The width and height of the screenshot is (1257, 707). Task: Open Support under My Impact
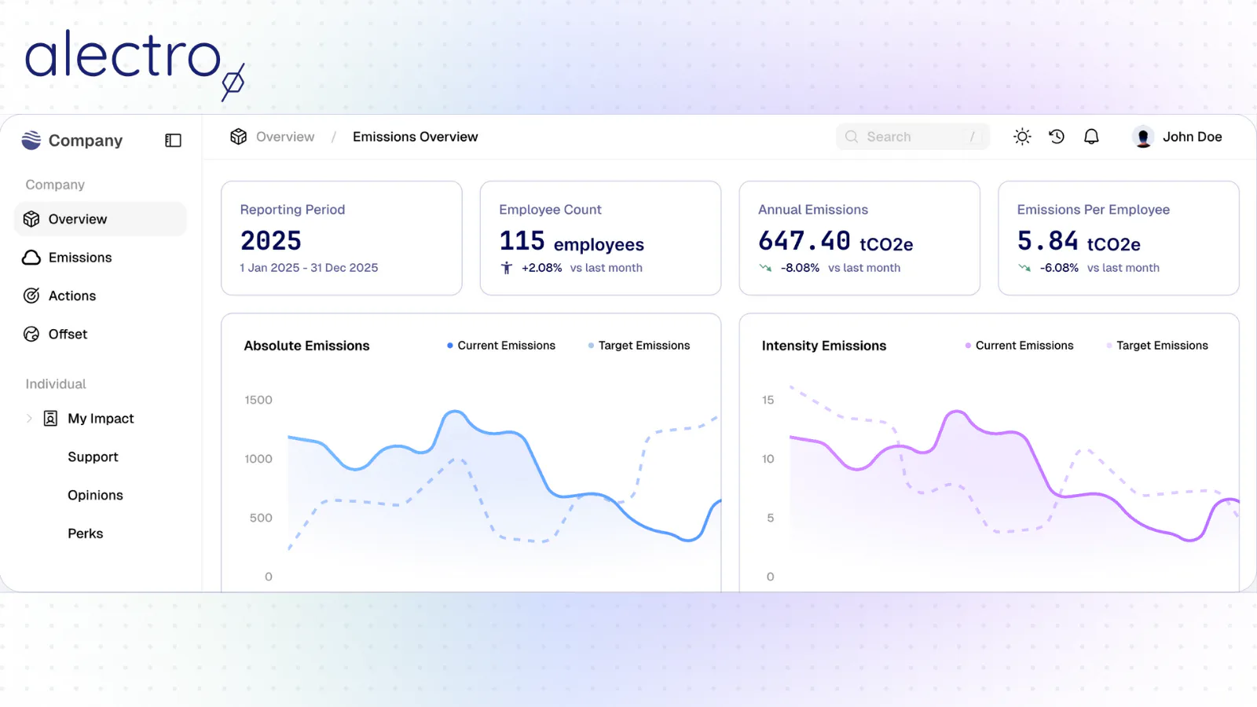[x=93, y=457]
